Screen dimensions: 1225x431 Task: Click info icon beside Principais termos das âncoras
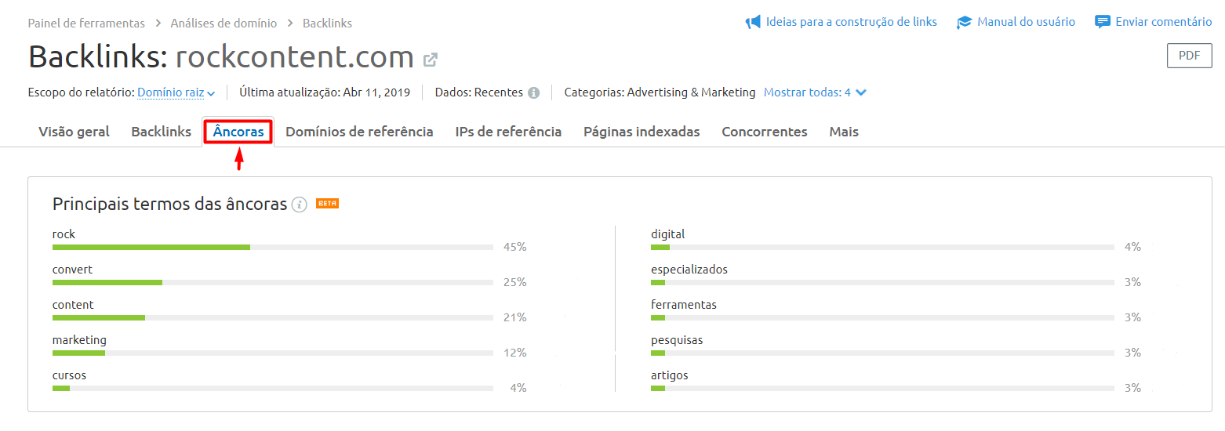pos(299,205)
